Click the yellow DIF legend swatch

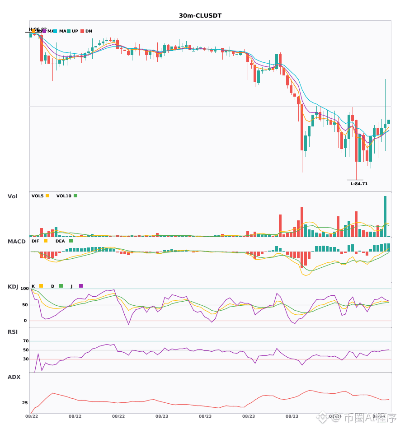pos(46,241)
